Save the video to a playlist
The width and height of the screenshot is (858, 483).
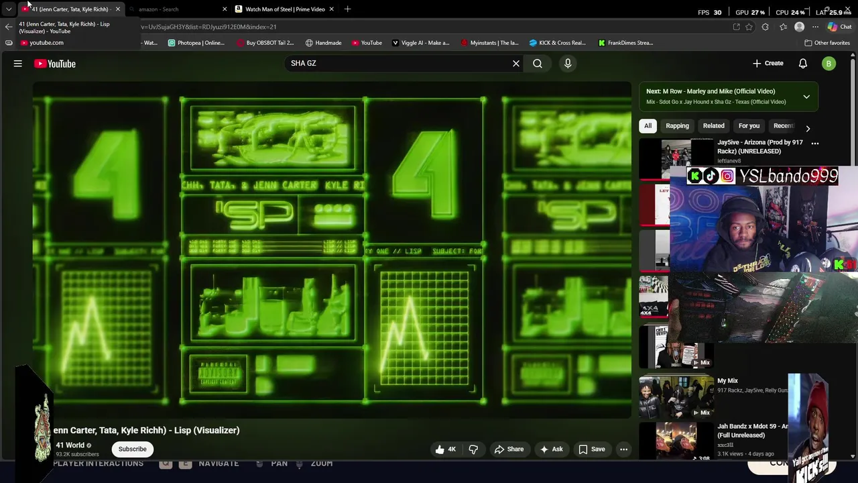pos(592,449)
